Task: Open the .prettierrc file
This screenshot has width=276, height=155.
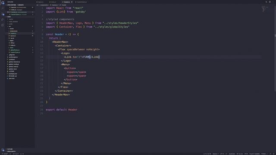Action: click(x=12, y=59)
